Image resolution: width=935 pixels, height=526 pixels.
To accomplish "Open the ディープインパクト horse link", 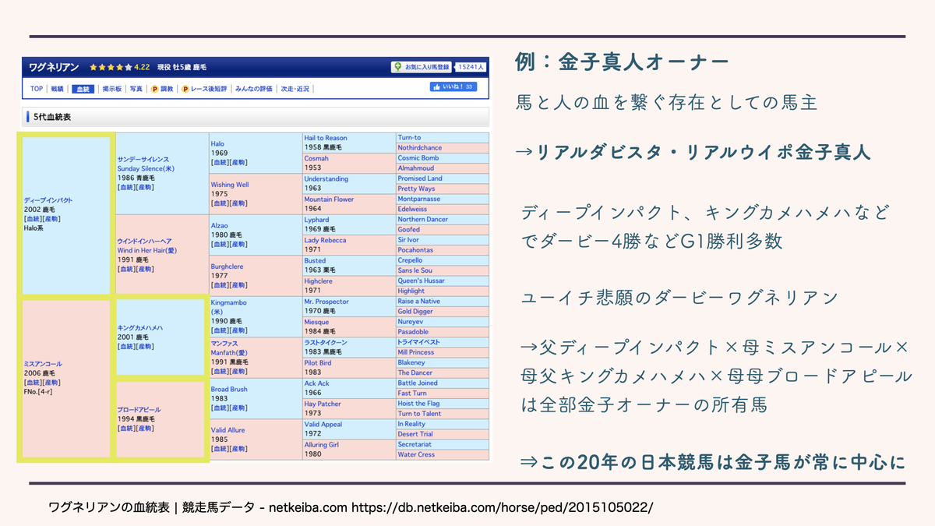I will click(x=48, y=200).
